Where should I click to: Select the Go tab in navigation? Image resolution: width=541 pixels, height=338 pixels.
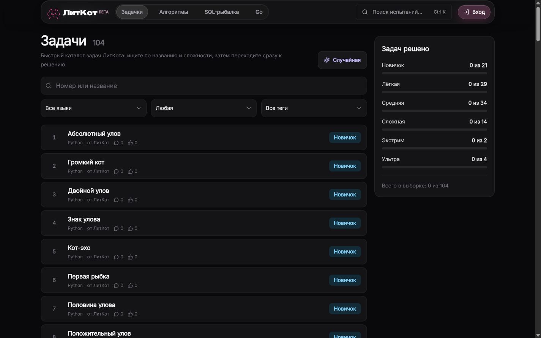tap(259, 12)
